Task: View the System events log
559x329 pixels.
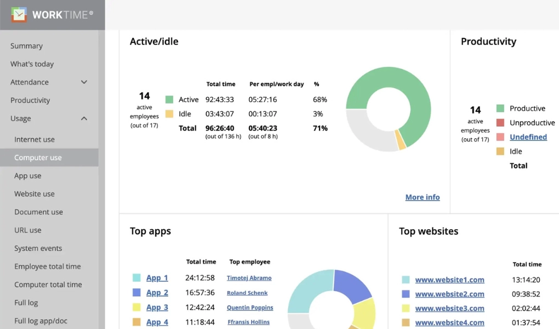Action: pyautogui.click(x=38, y=248)
